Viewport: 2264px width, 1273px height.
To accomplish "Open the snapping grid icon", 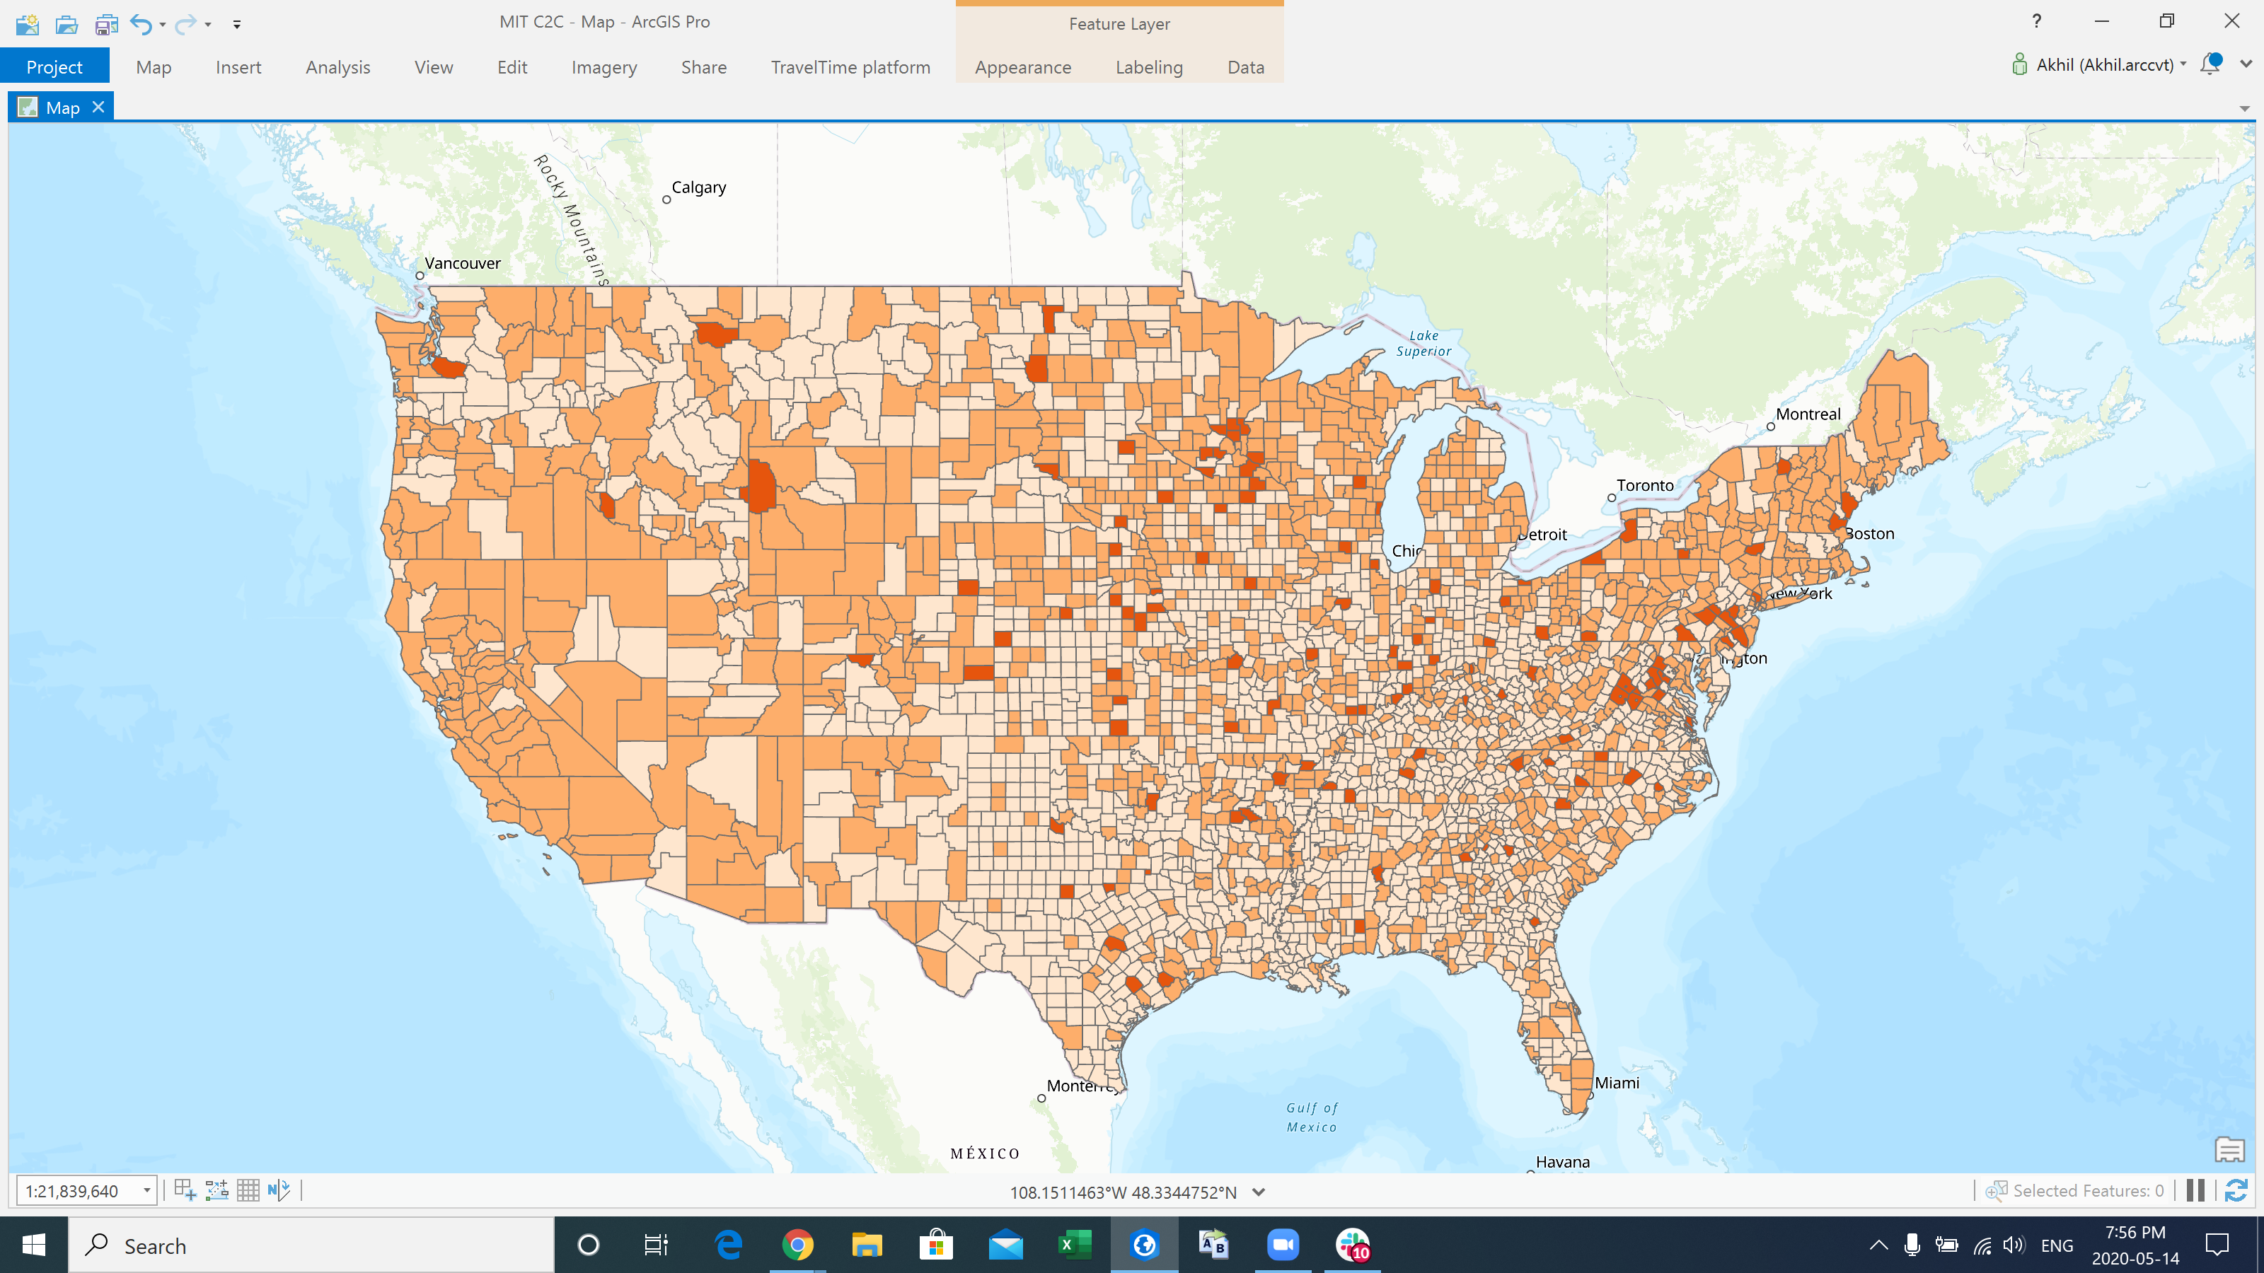I will (x=185, y=1190).
